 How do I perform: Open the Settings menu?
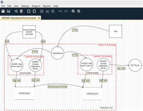25,6
